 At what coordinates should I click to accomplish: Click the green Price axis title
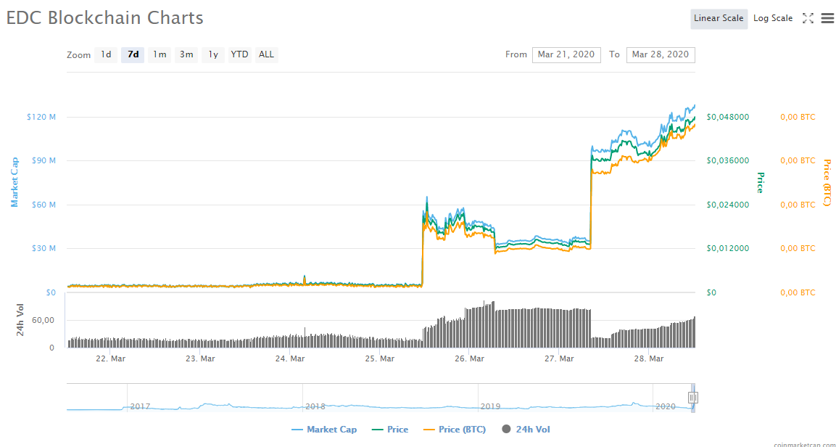coord(761,182)
